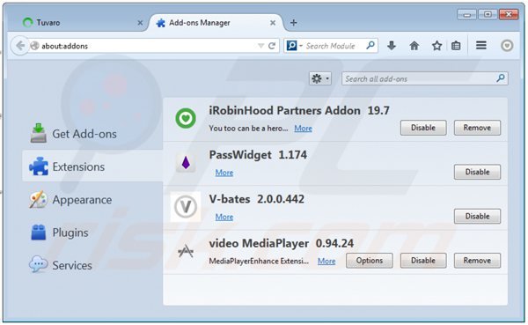528x325 pixels.
Task: Click the Get Add-ons download box icon
Action: click(x=39, y=133)
